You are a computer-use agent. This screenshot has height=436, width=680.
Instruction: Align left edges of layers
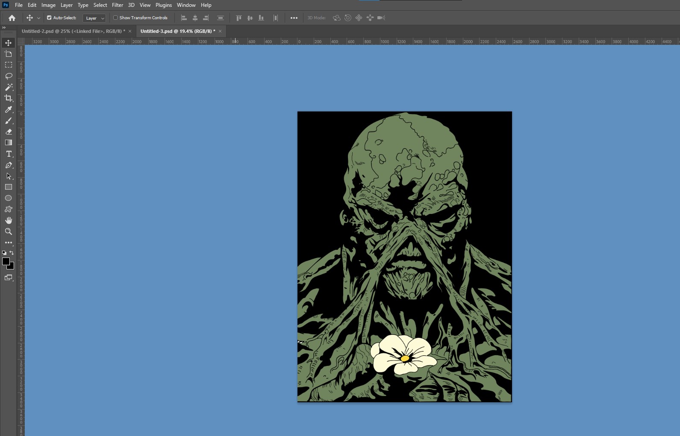(184, 18)
